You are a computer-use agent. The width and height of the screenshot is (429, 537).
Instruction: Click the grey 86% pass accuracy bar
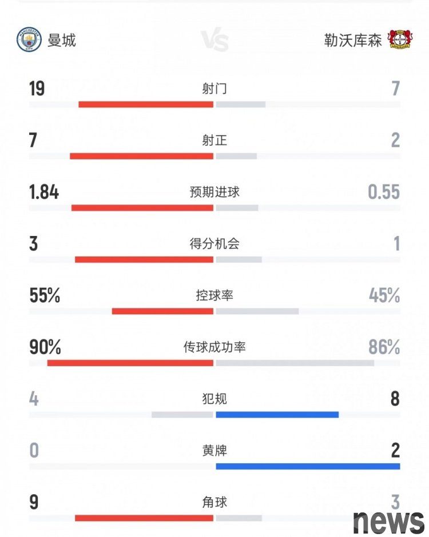coord(295,363)
